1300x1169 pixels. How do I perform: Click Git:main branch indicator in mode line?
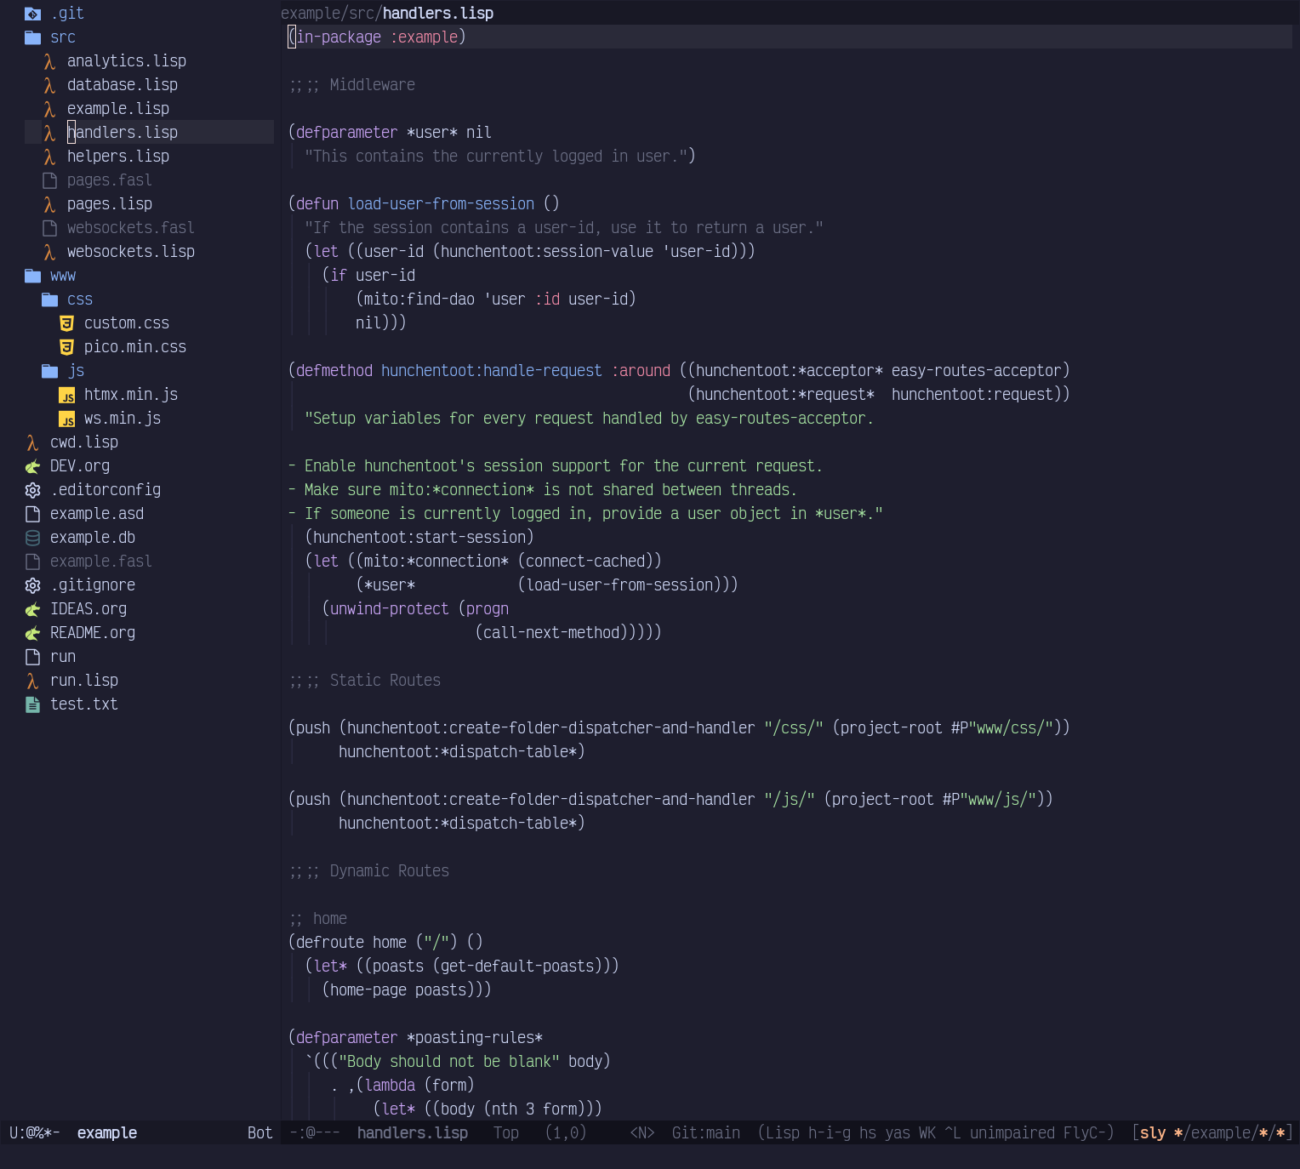pyautogui.click(x=706, y=1133)
